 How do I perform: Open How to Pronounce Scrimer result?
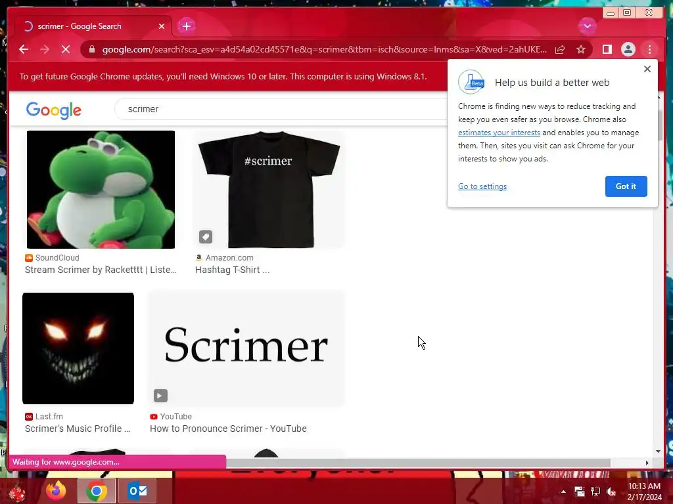[x=228, y=429]
